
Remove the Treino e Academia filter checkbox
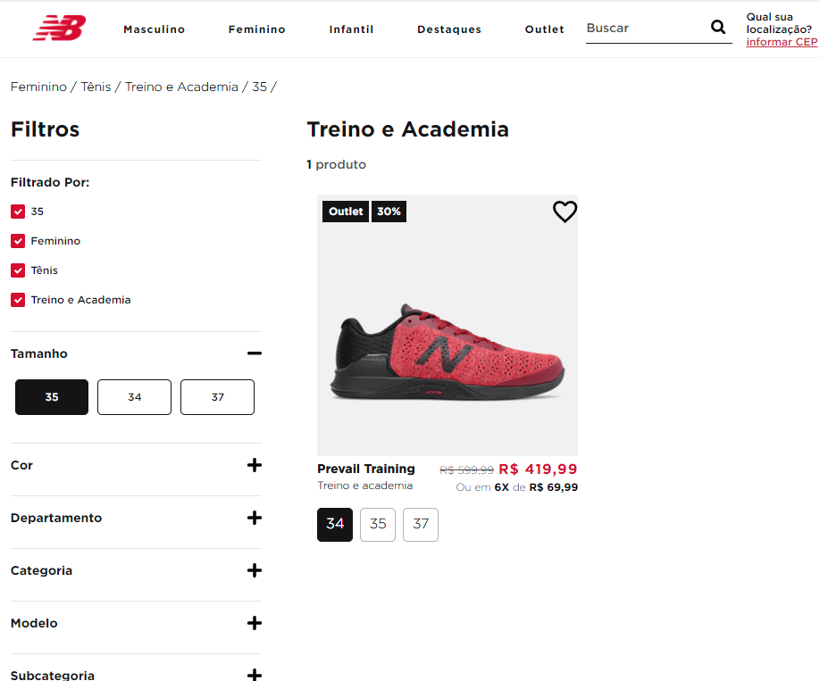(18, 300)
